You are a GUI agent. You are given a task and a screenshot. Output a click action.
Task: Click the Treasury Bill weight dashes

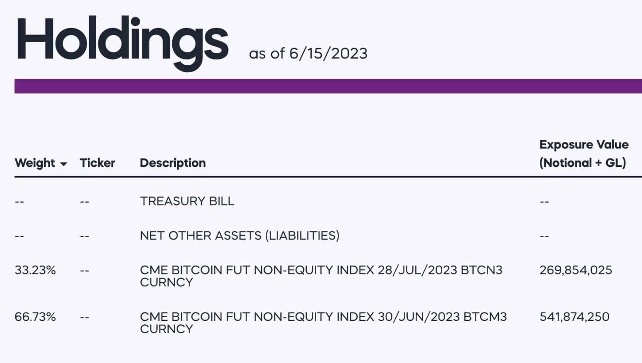coord(20,202)
